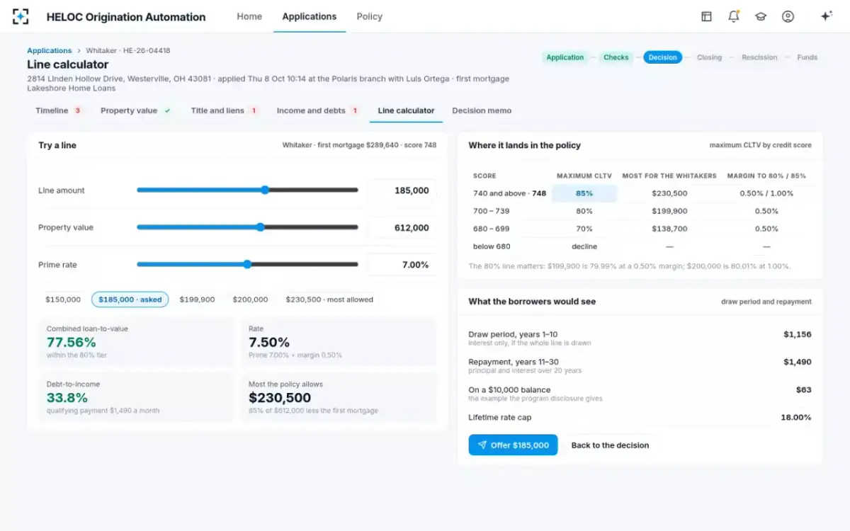Image resolution: width=850 pixels, height=531 pixels.
Task: Click the Closing stage step
Action: (709, 57)
